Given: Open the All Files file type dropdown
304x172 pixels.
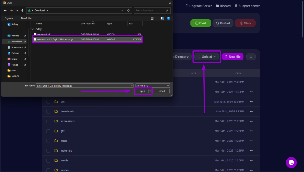Looking at the screenshot, I should pos(152,86).
